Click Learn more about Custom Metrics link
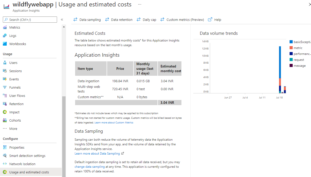Image resolution: width=311 pixels, height=177 pixels. [114, 123]
